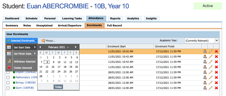This screenshot has height=96, width=226.
Task: Go to the next month in the calendar
Action: [76, 47]
